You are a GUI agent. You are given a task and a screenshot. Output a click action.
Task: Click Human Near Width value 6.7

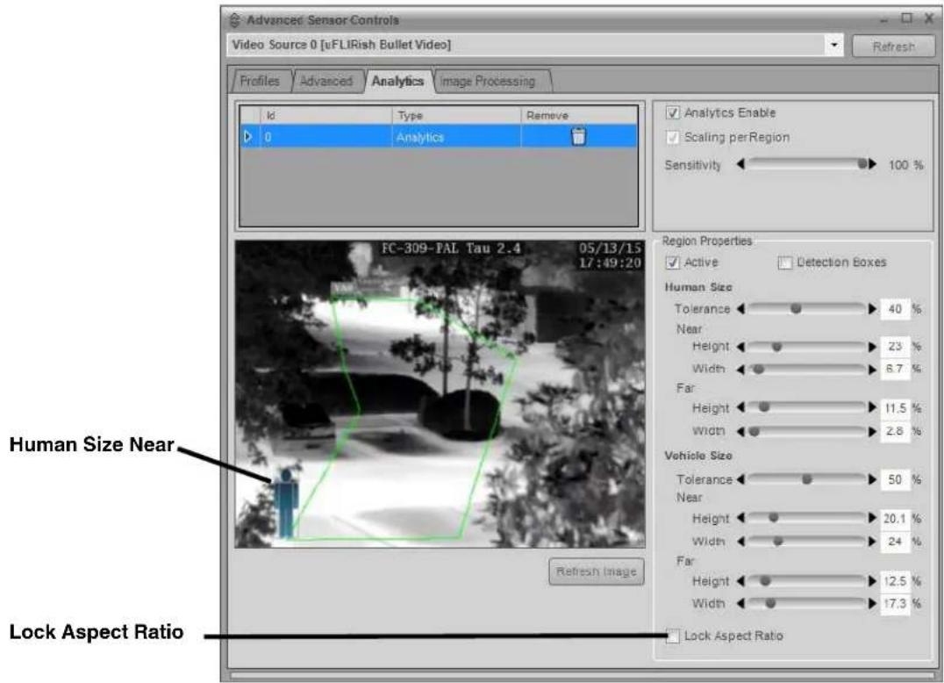(x=895, y=370)
